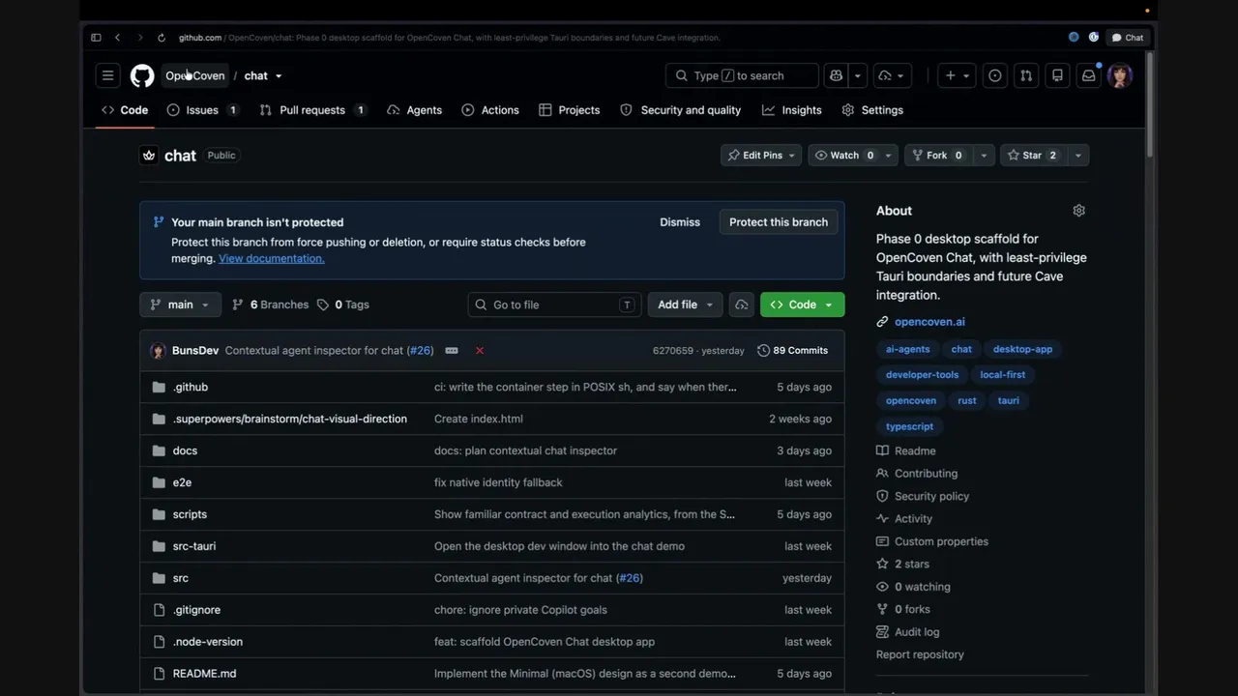Open the Notifications inbox icon

[1089, 75]
